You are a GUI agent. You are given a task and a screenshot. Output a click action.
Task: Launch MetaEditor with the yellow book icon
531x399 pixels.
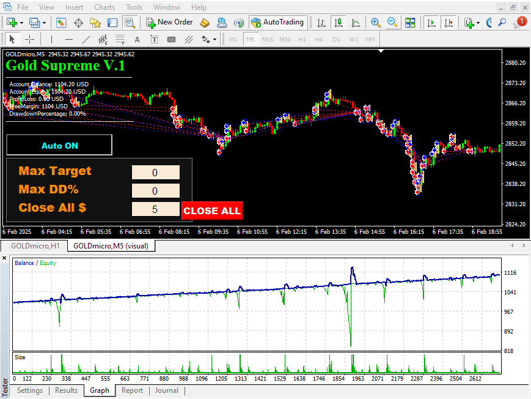point(205,23)
